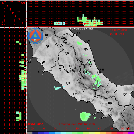Click the AP city label
This screenshot has height=134, width=134.
(88, 60)
